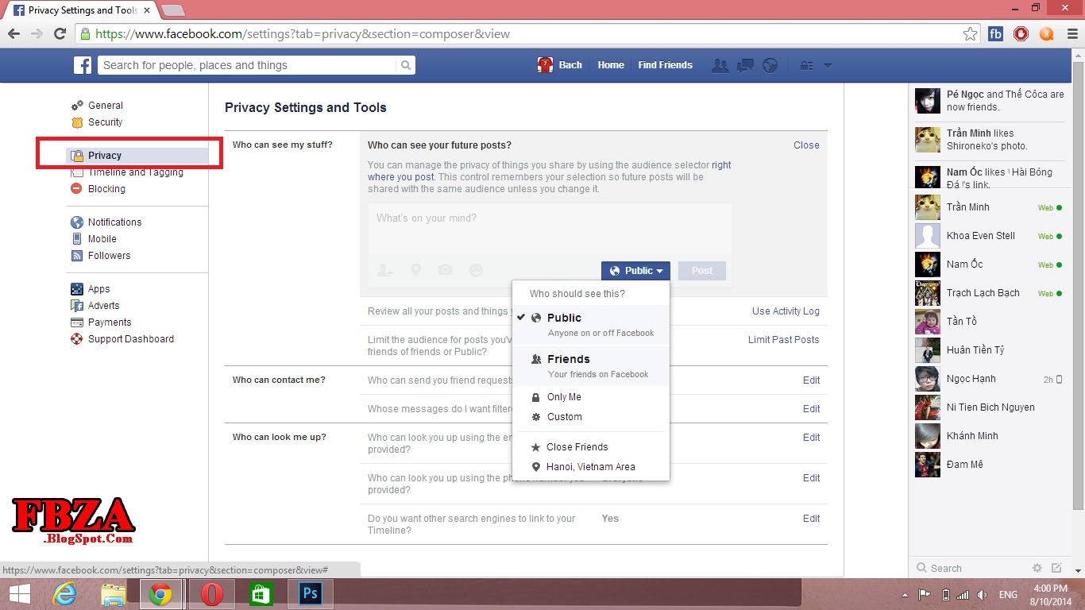The width and height of the screenshot is (1085, 610).
Task: Reload the page with the refresh icon
Action: [60, 34]
